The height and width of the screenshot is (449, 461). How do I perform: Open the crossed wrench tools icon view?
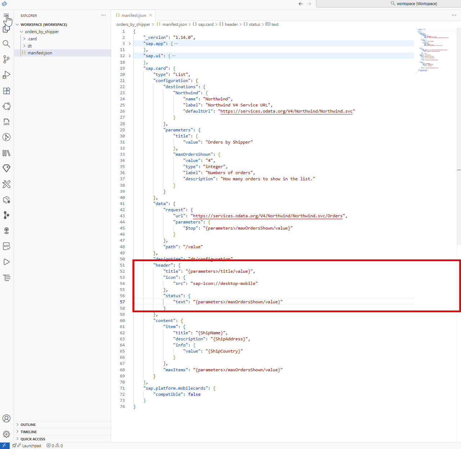(x=6, y=184)
